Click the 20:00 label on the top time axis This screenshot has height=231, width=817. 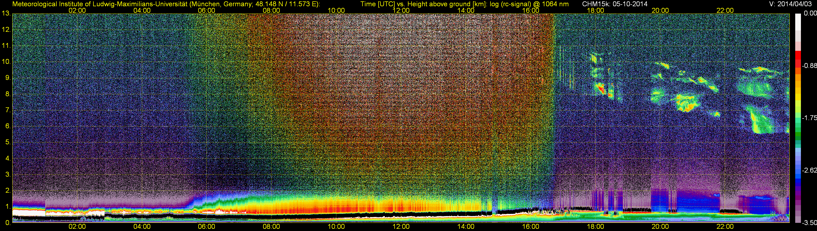click(660, 10)
